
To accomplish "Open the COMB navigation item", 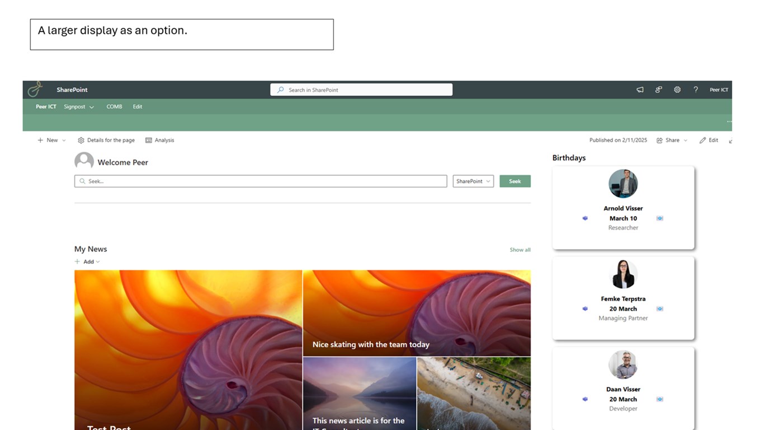I will click(114, 106).
